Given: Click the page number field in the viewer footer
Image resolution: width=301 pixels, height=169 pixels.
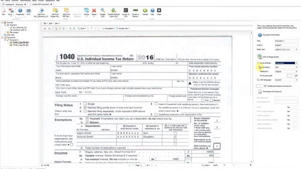Looking at the screenshot, I should 143,165.
